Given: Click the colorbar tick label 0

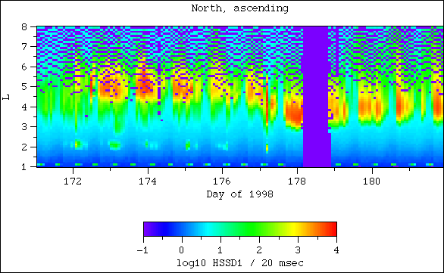Looking at the screenshot, I should click(182, 250).
